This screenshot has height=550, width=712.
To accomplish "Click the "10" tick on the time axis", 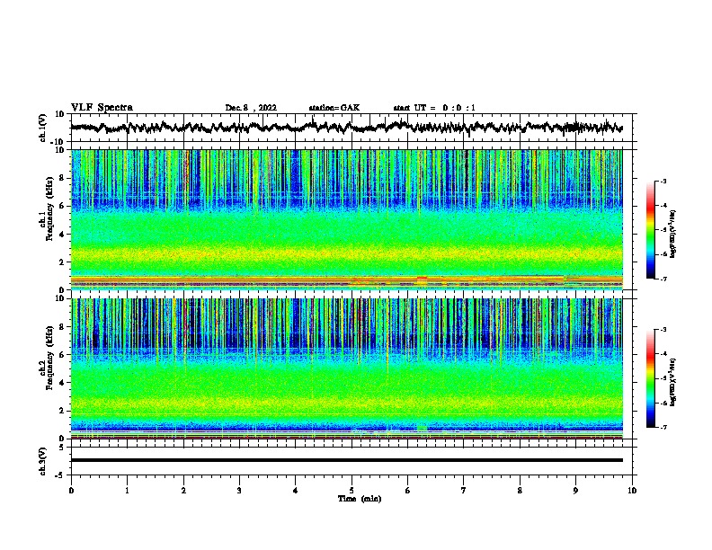I will coord(632,491).
